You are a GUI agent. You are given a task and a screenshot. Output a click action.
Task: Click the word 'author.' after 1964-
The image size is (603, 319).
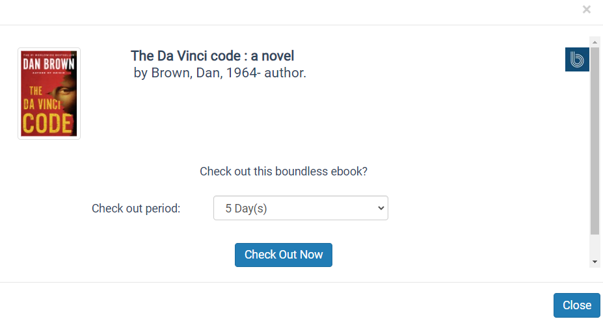[x=285, y=73]
